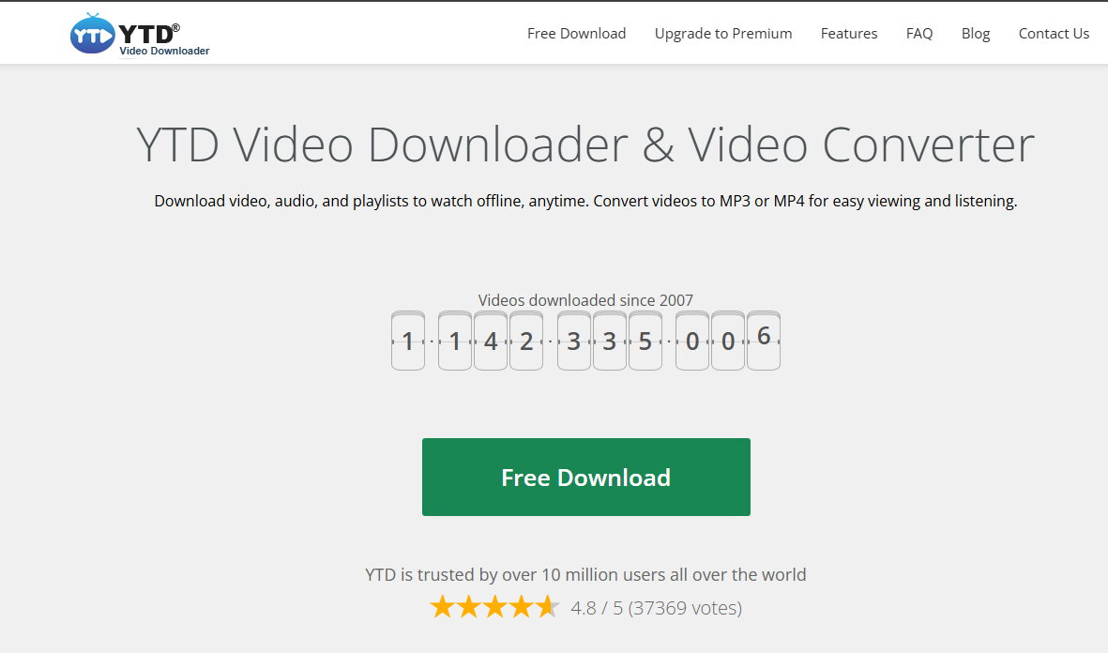Click the '4.8 / 5 (37369 votes)' text

click(x=657, y=608)
